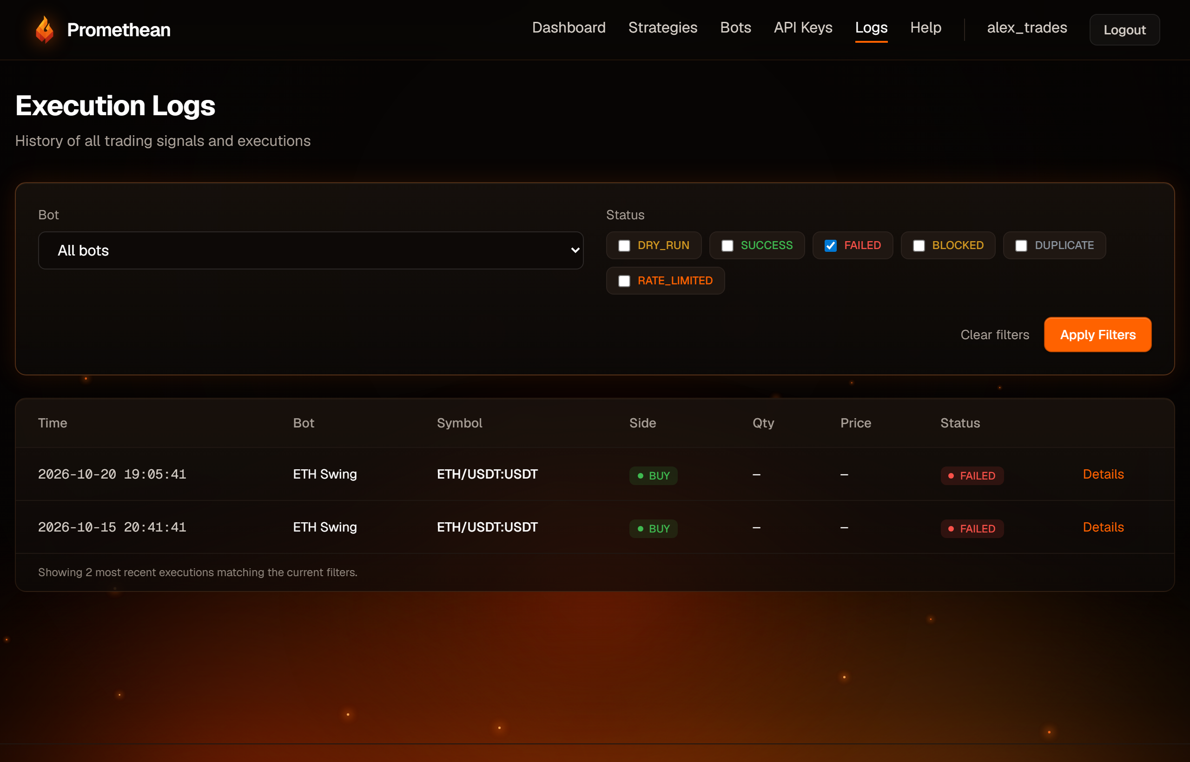Click the Promethean brand name

(119, 30)
